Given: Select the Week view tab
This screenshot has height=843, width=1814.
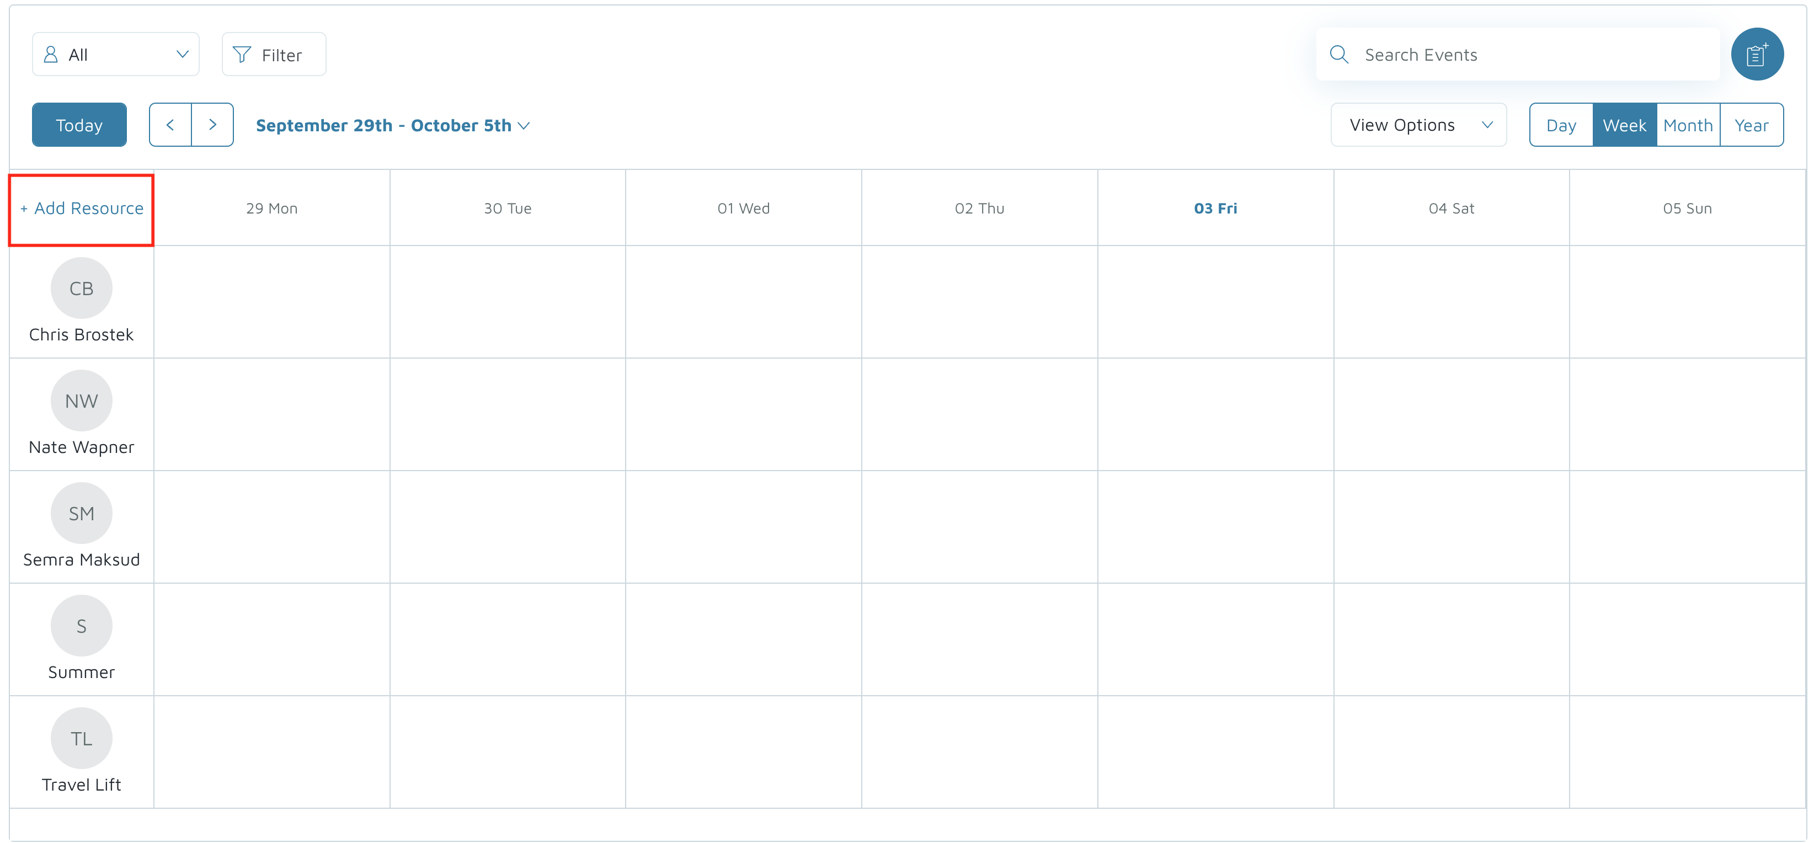Looking at the screenshot, I should click(1624, 125).
